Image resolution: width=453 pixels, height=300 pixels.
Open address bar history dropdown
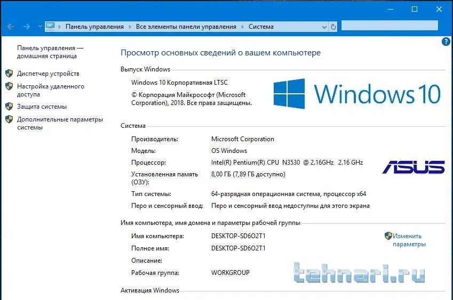324,27
